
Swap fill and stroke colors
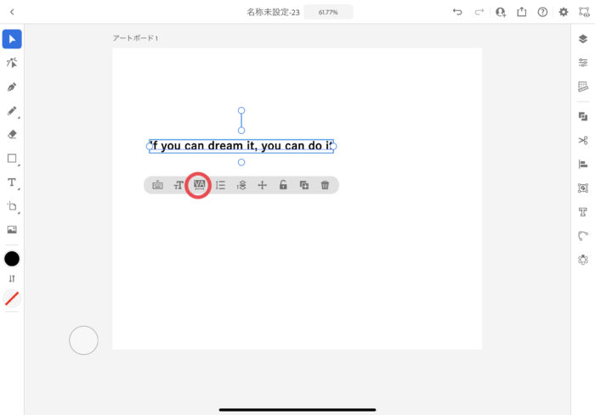(12, 278)
